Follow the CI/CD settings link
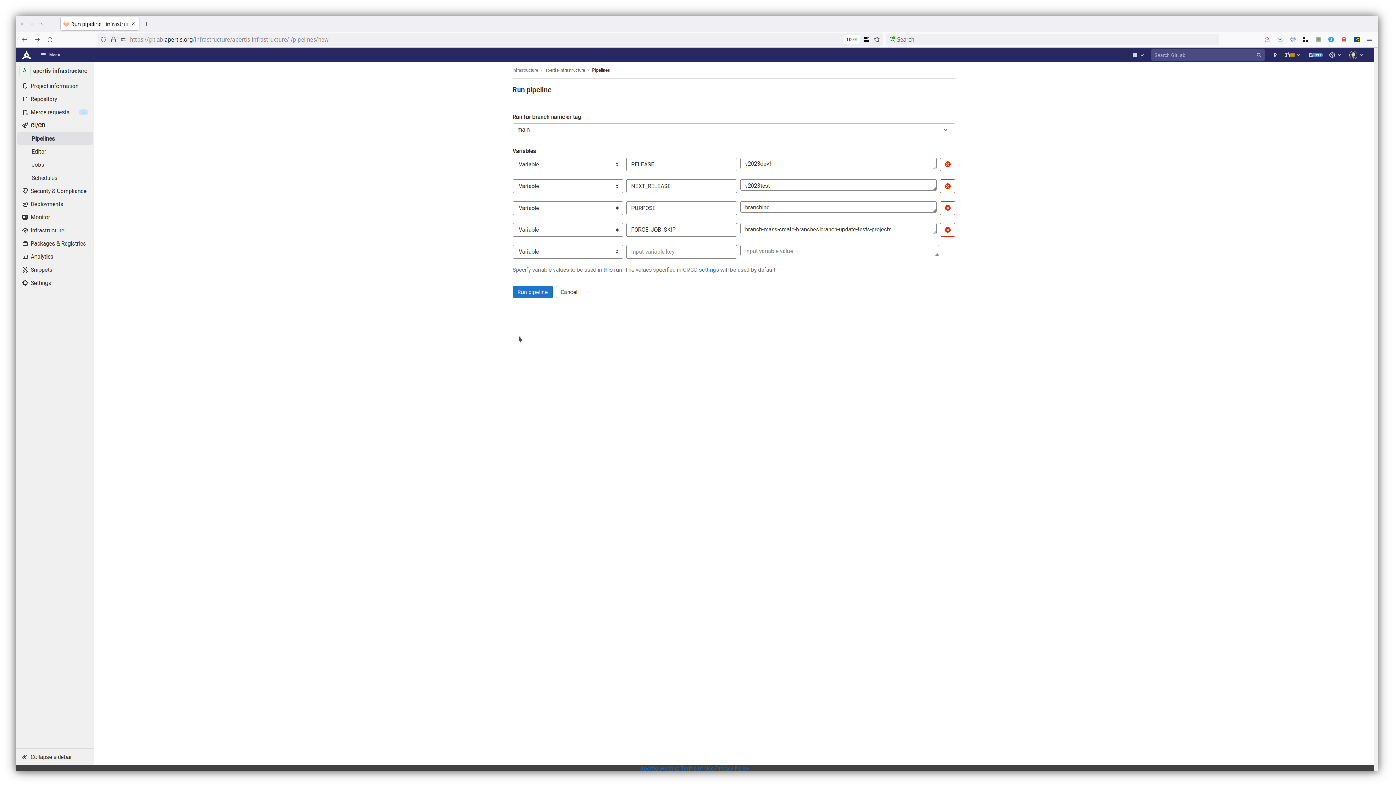The height and width of the screenshot is (787, 1394). coord(700,270)
